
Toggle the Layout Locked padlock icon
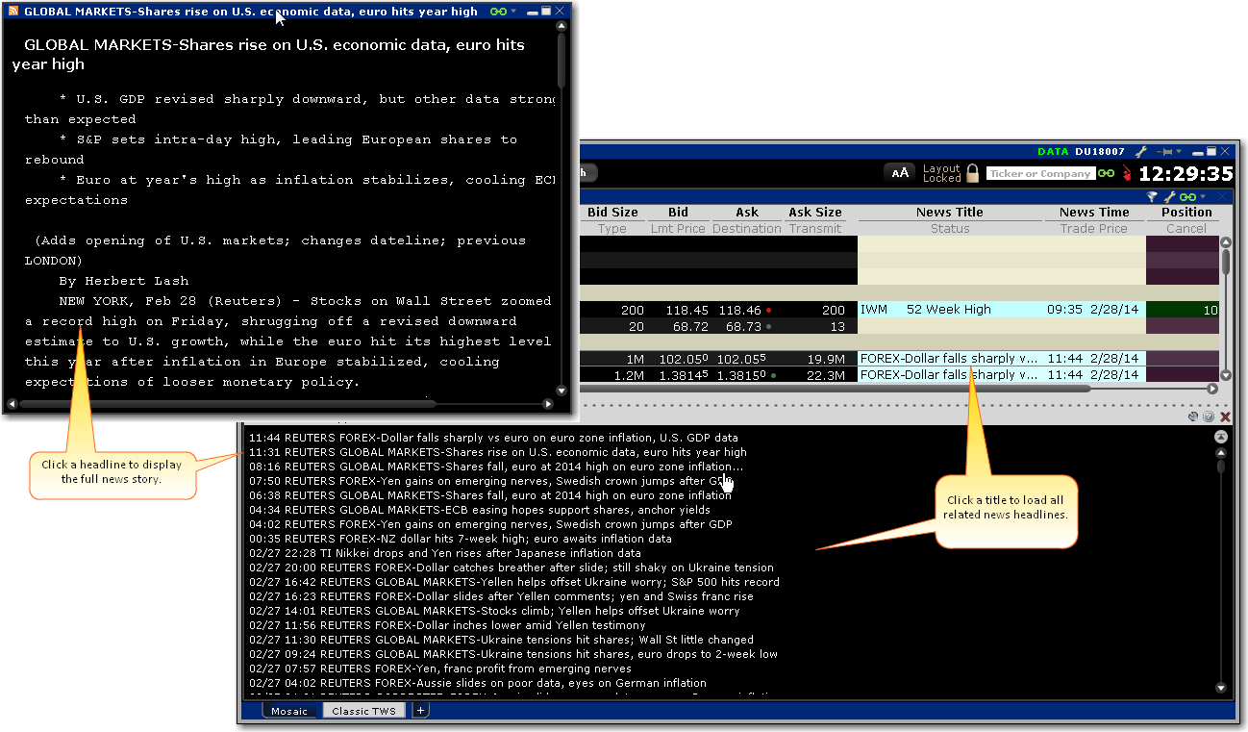click(972, 173)
